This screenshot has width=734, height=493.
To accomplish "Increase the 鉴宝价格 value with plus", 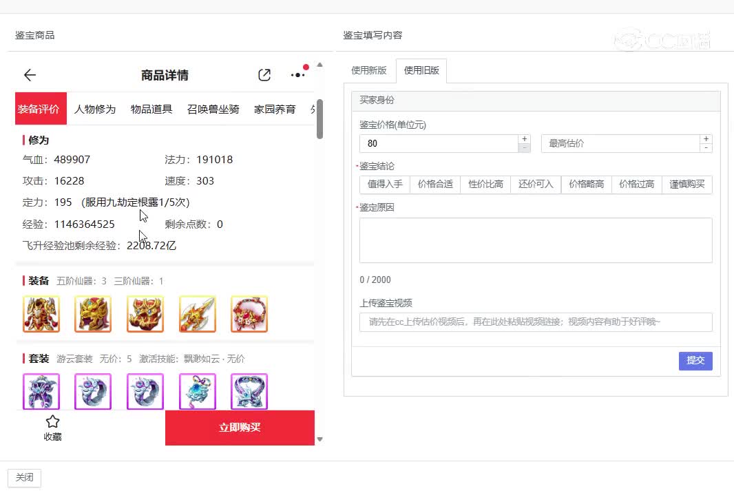I will click(x=524, y=139).
